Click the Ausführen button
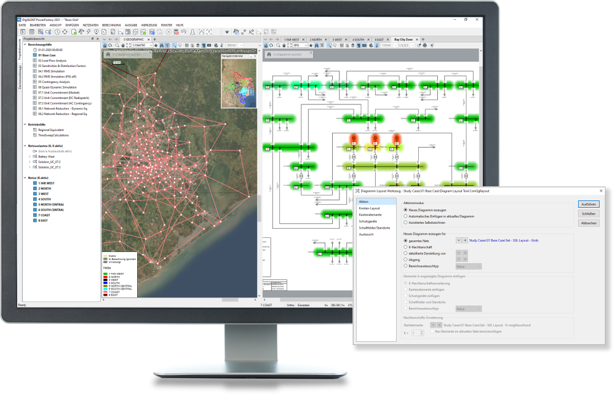615x410 pixels. coord(589,204)
